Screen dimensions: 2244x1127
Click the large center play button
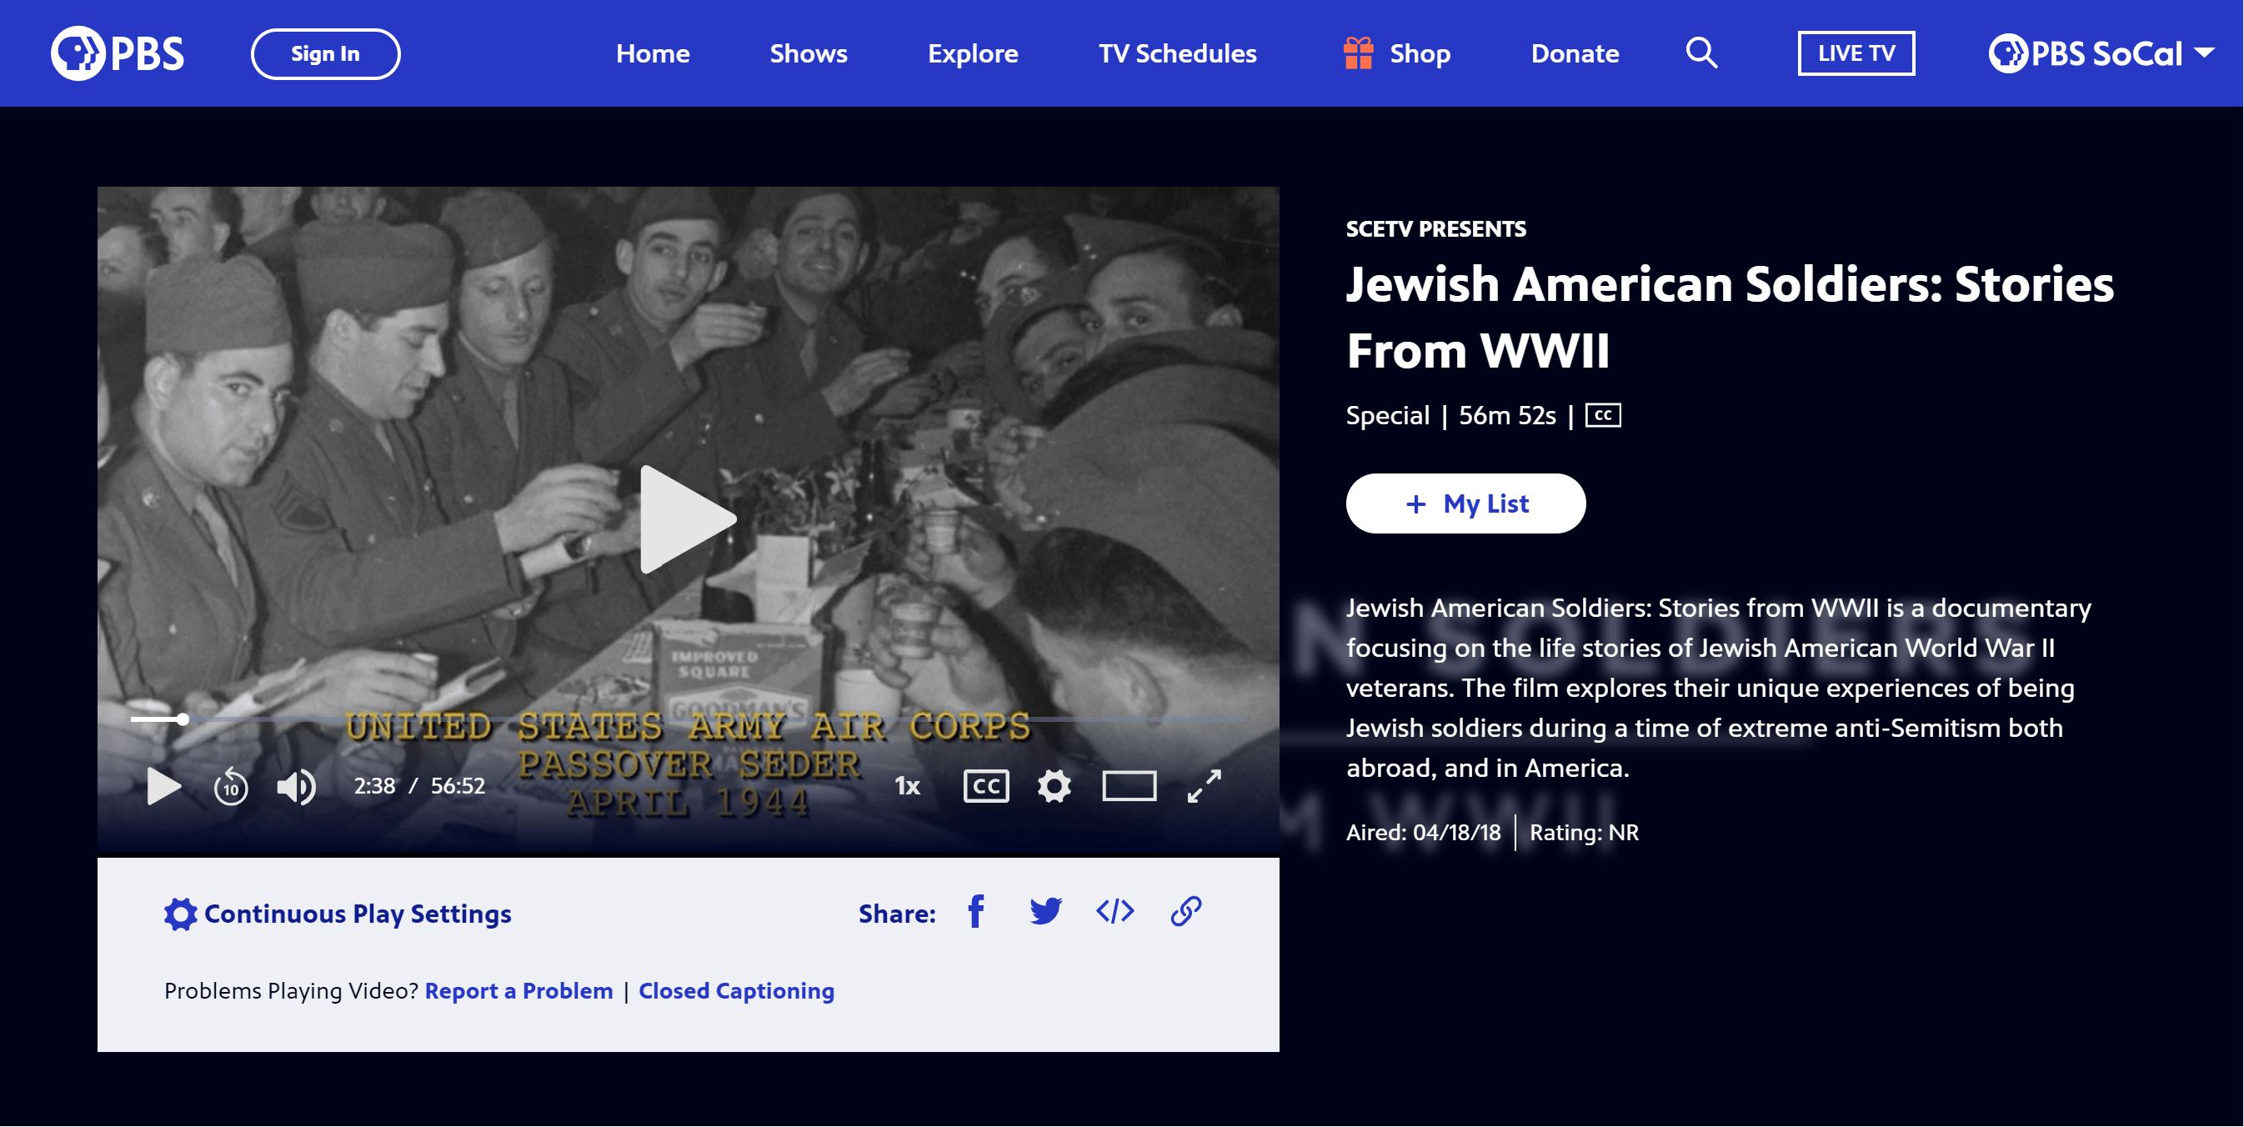[x=688, y=520]
